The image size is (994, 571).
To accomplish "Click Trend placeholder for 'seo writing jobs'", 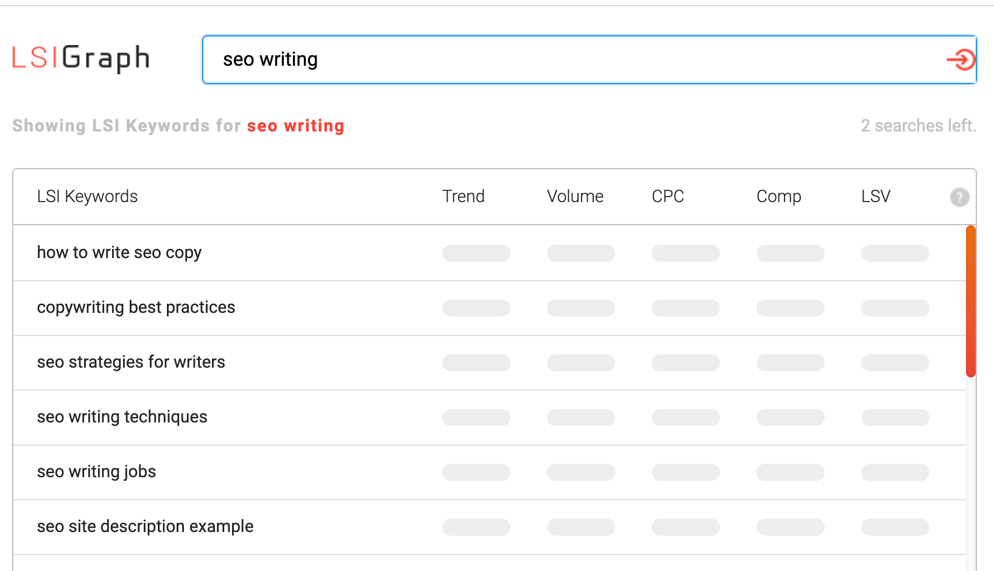I will click(x=476, y=472).
